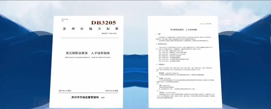The image size is (271, 109).
Task: Select cover title 双元制职业教育 人才培养指南
Action: click(x=88, y=53)
